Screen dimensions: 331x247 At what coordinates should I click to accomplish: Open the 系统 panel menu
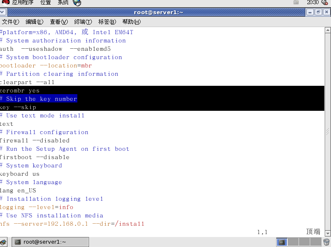[x=63, y=2]
